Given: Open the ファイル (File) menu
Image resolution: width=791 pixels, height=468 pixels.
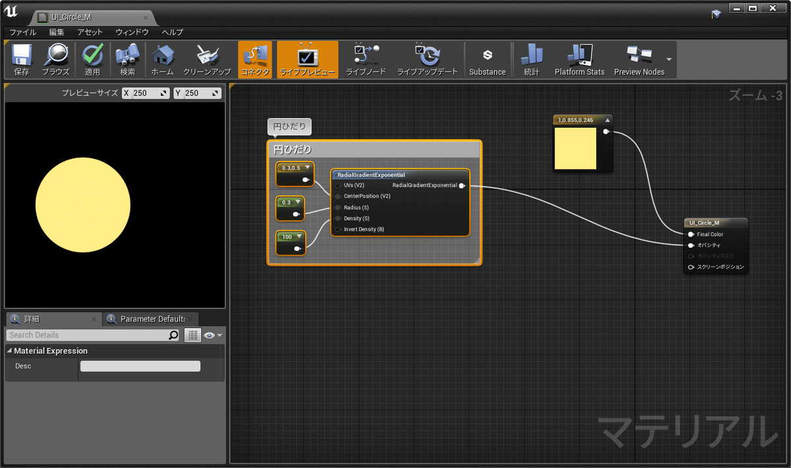Looking at the screenshot, I should pos(23,32).
